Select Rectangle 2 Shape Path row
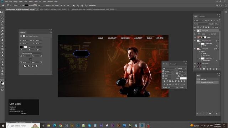The width and height of the screenshot is (228, 128). point(207,82)
